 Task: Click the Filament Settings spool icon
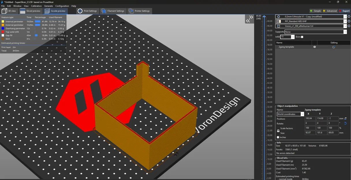coord(103,11)
